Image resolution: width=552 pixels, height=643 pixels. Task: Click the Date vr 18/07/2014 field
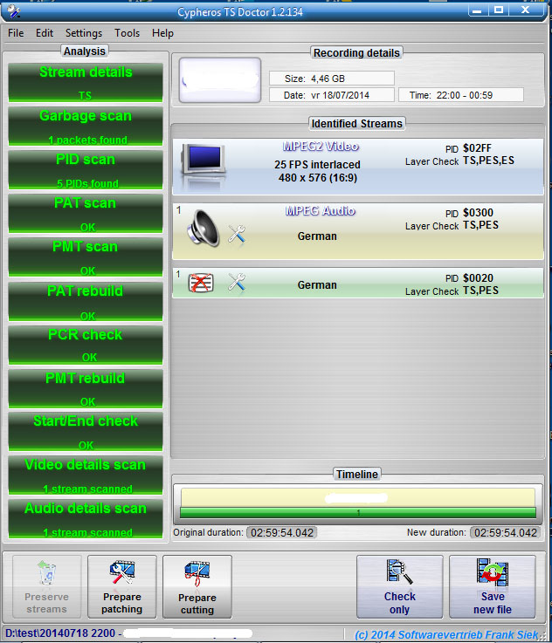coord(332,95)
